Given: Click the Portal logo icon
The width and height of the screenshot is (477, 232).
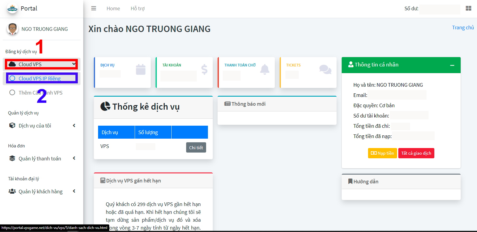Looking at the screenshot, I should coord(12,9).
